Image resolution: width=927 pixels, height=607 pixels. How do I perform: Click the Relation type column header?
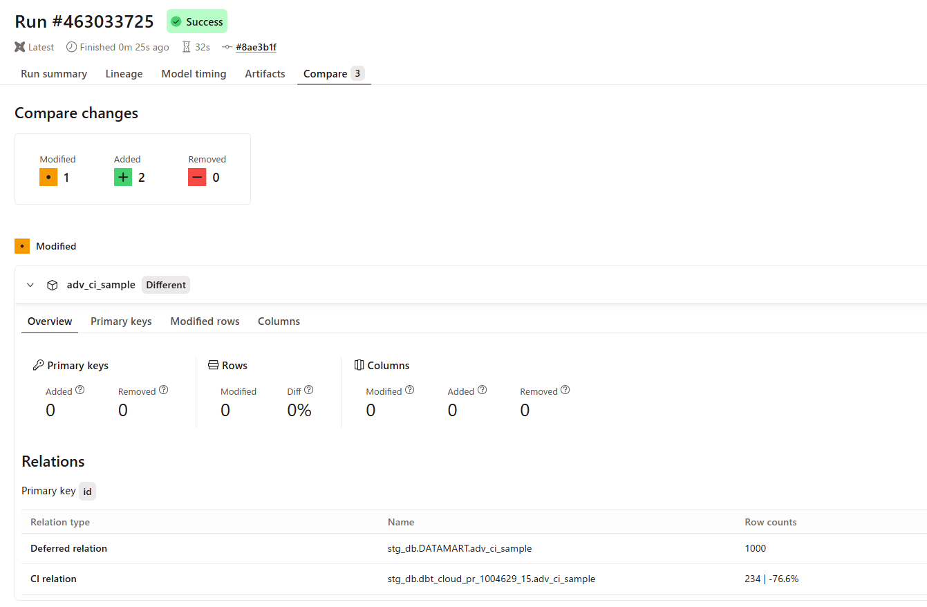click(60, 522)
